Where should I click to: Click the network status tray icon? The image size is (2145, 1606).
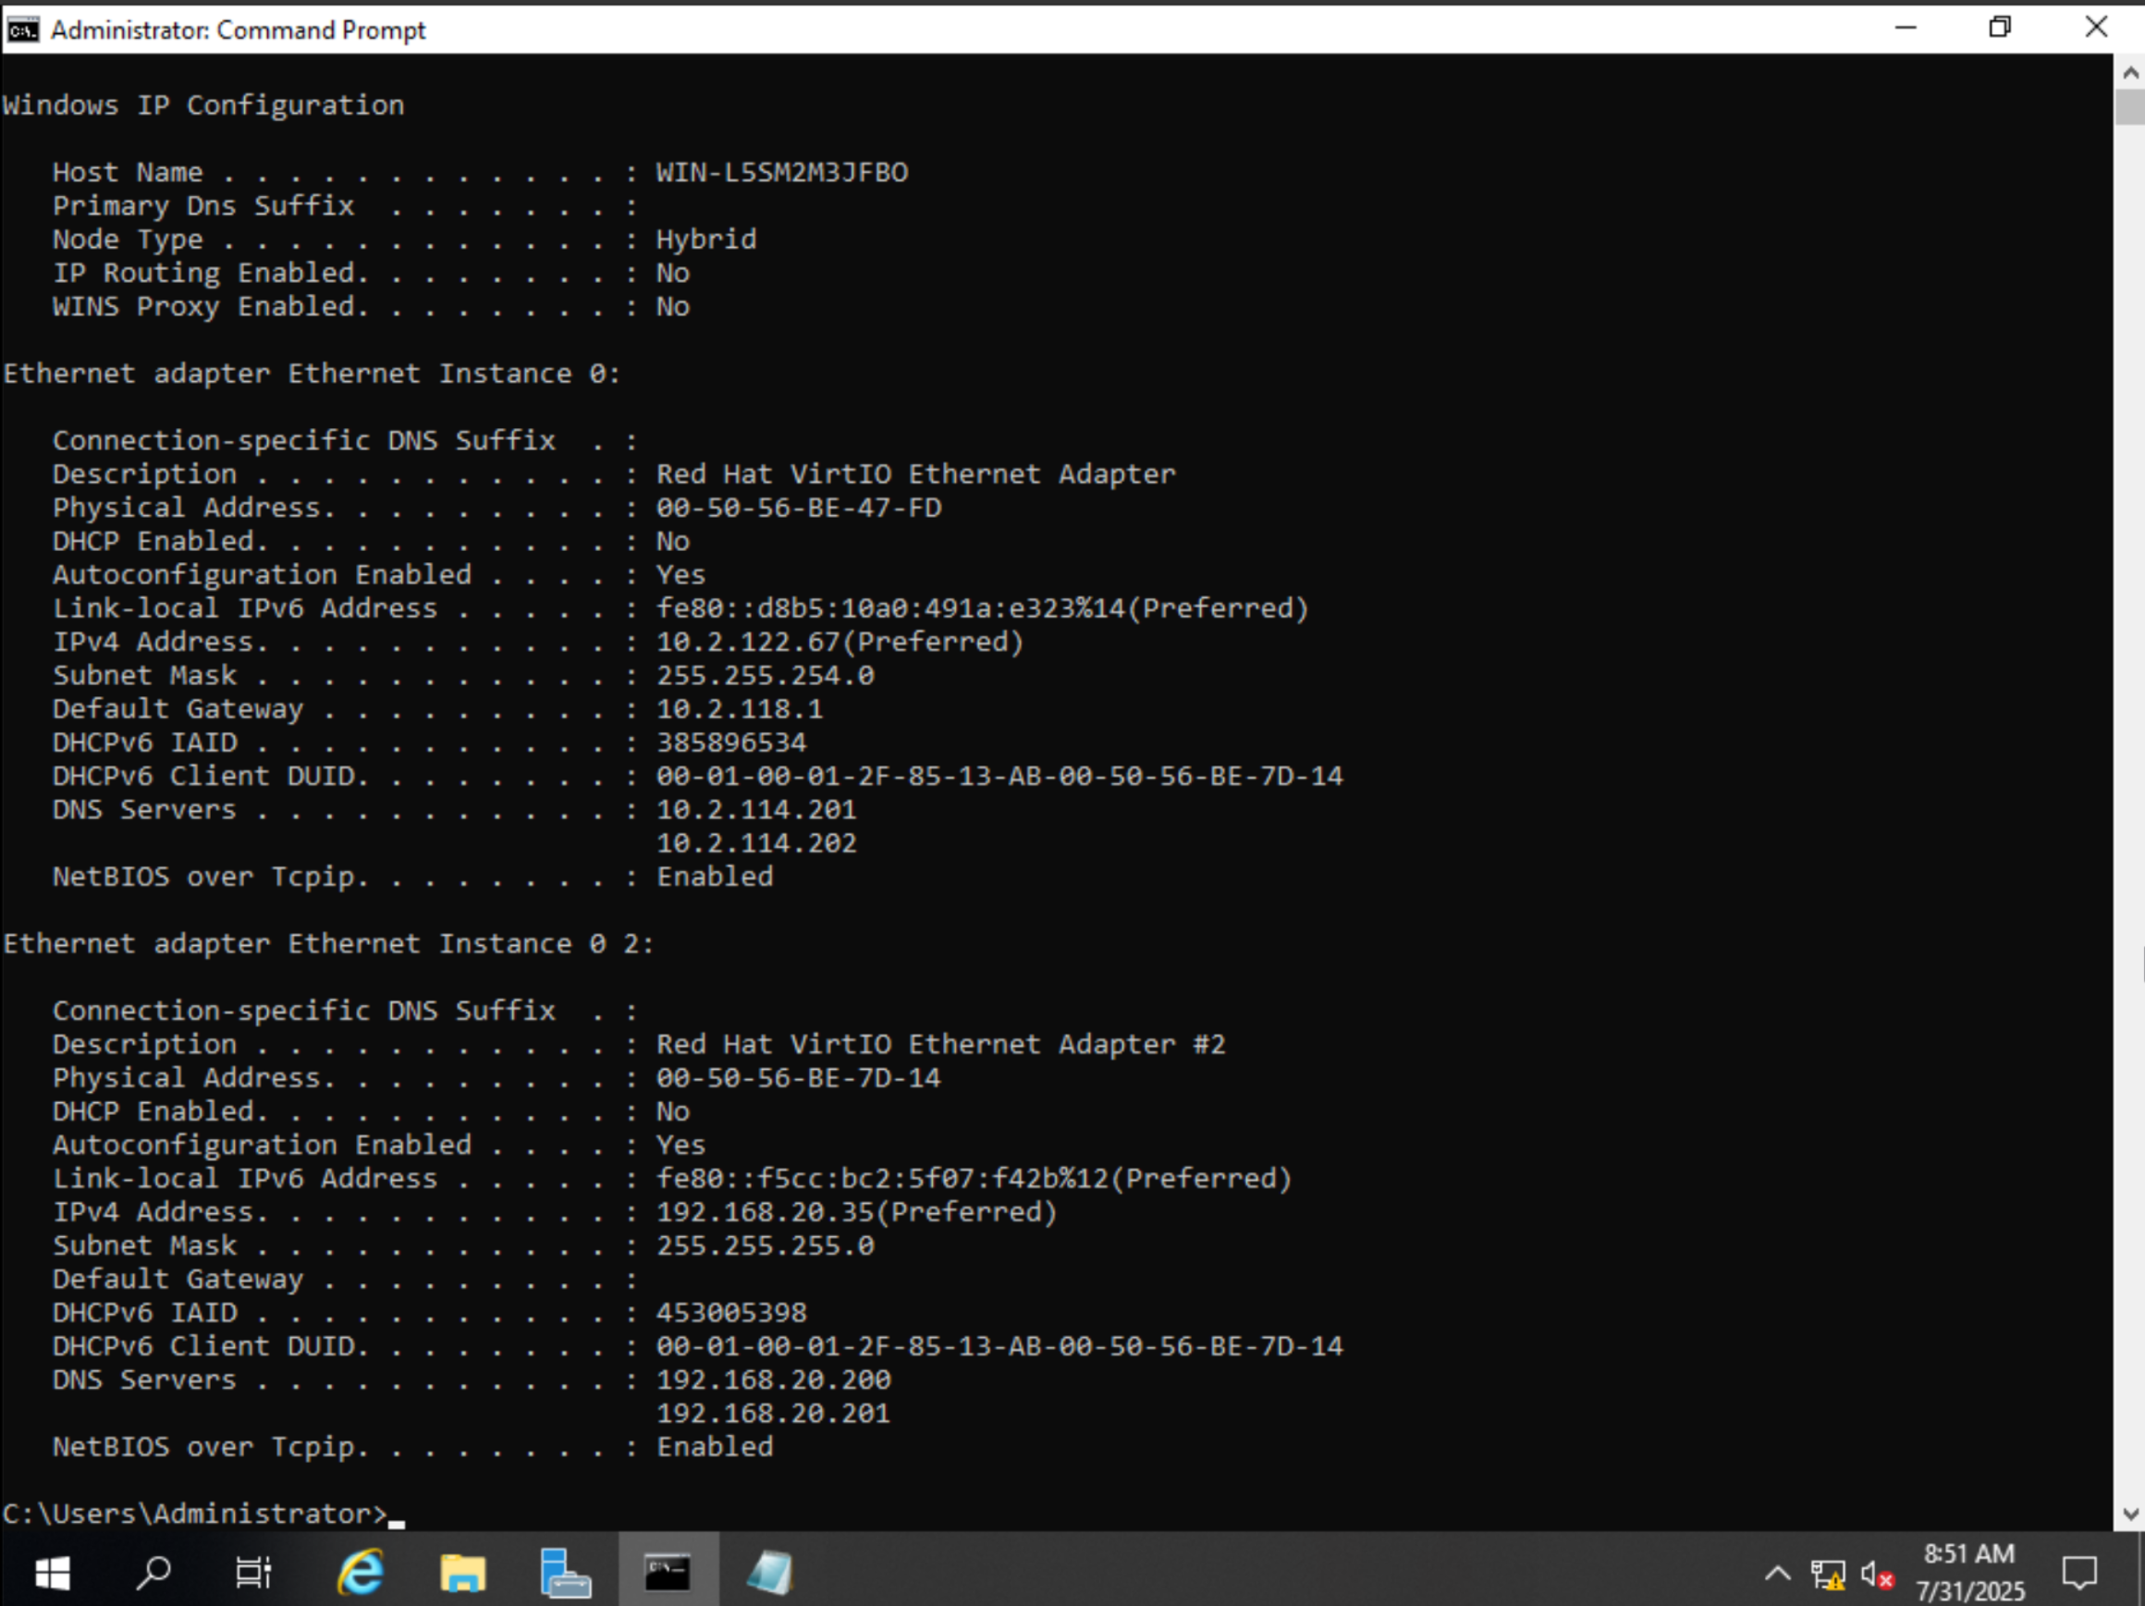pyautogui.click(x=1828, y=1574)
